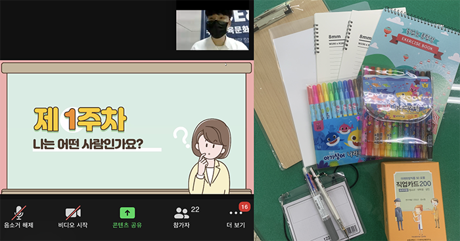Tap the participant count number 22
460x241 pixels.
(195, 210)
